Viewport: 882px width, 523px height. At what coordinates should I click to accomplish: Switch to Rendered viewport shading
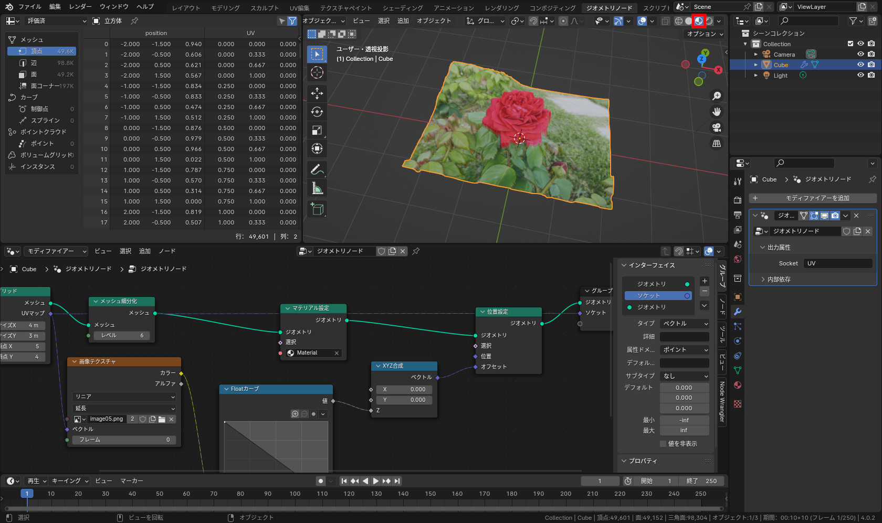710,20
